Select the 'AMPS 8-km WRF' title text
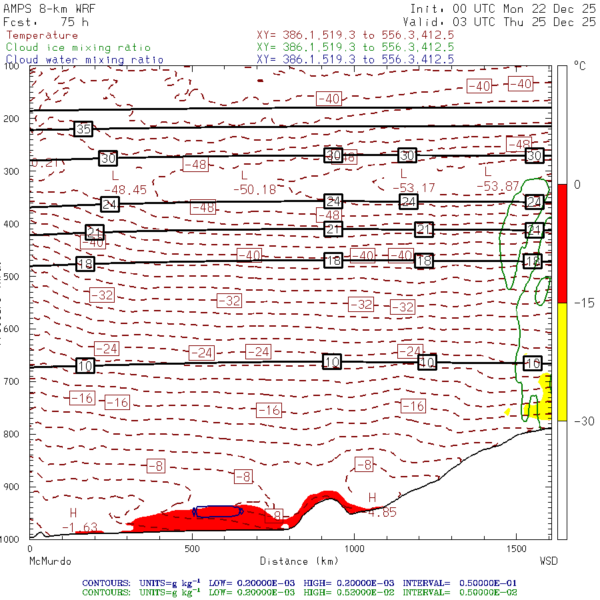The width and height of the screenshot is (600, 600). 49,9
